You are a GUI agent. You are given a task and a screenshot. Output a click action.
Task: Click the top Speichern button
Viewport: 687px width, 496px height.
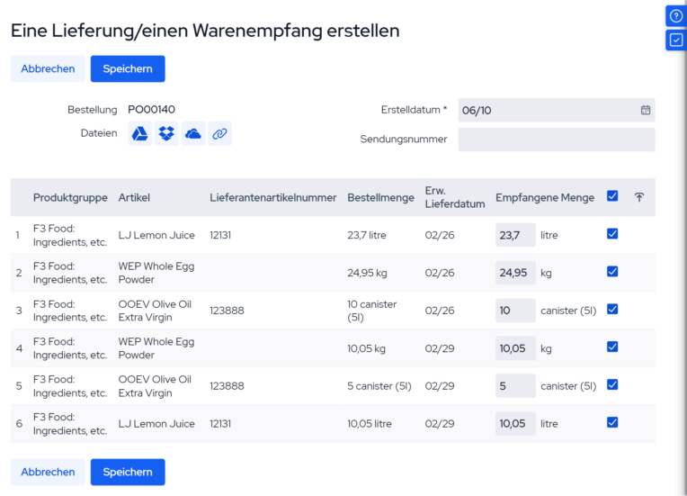(128, 68)
